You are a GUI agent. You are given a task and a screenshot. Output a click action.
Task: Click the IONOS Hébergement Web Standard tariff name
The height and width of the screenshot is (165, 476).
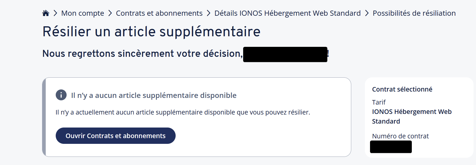coord(412,116)
